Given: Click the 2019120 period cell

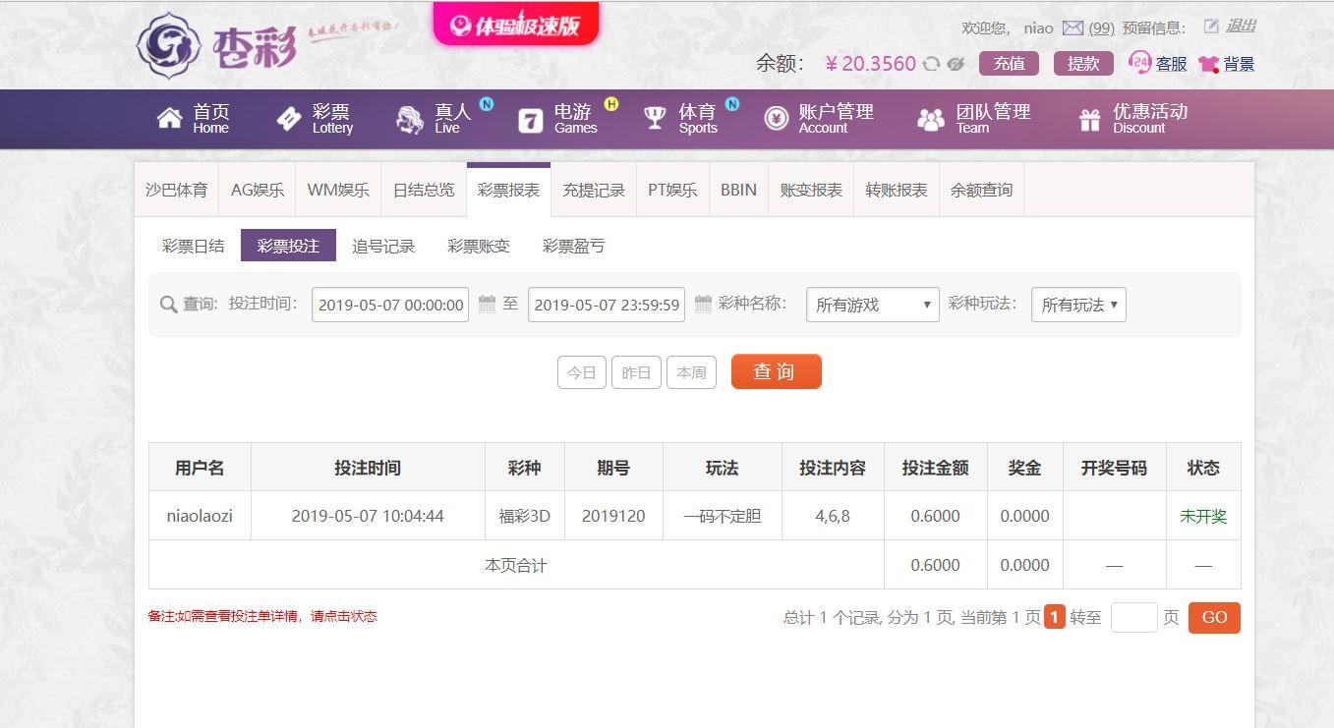Looking at the screenshot, I should 613,516.
